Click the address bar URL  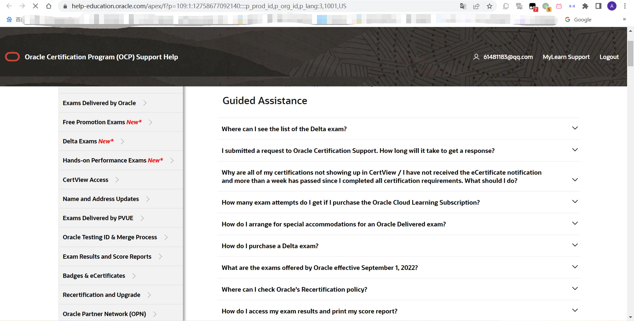209,6
